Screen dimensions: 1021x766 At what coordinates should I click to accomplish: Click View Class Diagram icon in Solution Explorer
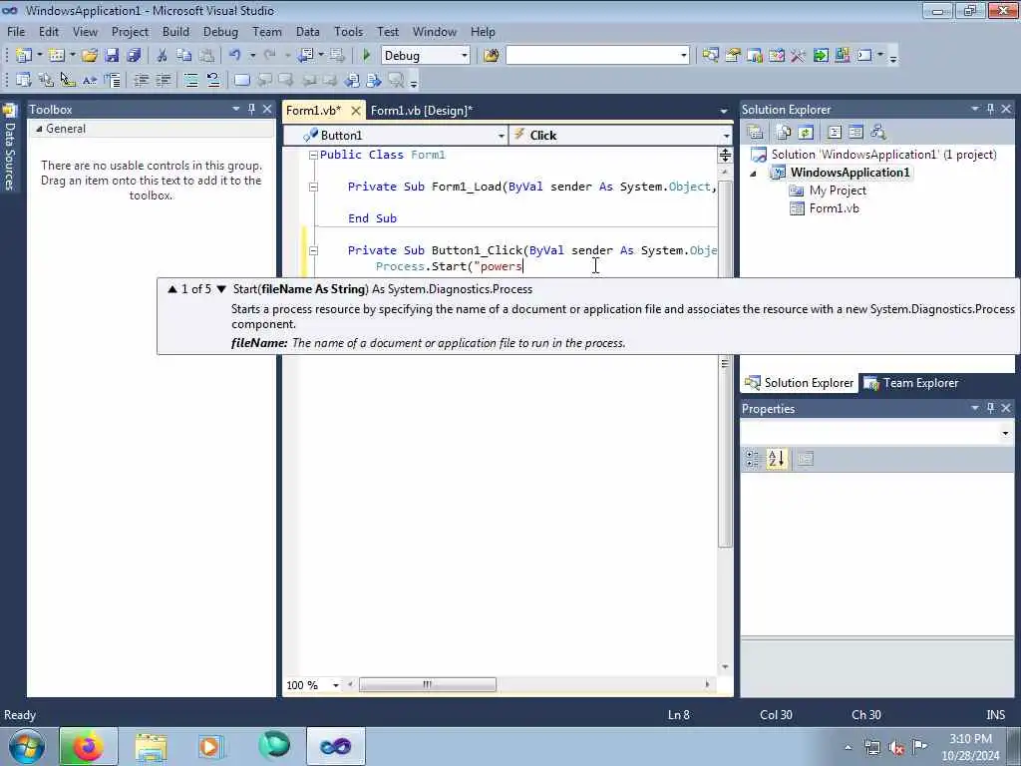[878, 133]
